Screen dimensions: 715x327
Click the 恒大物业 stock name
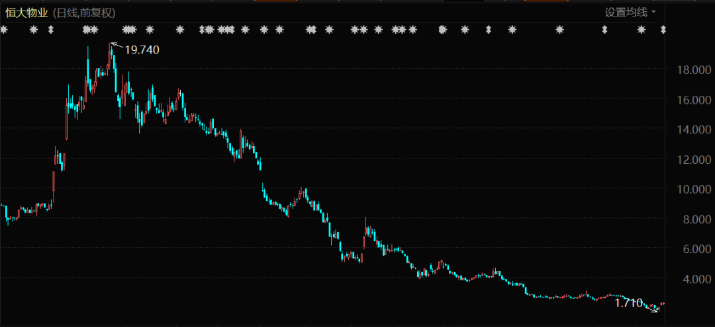(x=26, y=12)
